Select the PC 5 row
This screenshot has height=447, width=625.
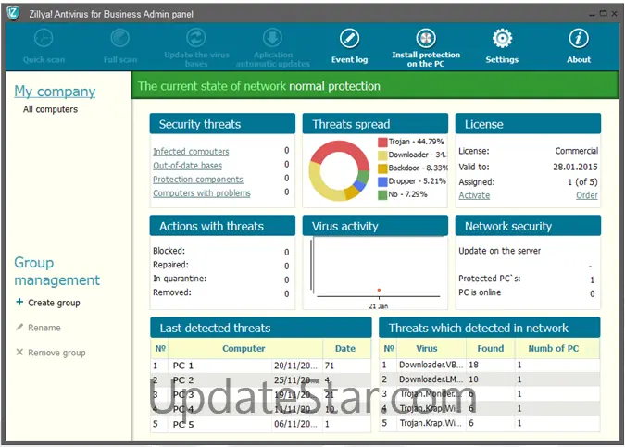coord(261,424)
